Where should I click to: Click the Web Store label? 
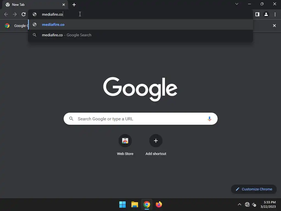pyautogui.click(x=125, y=154)
